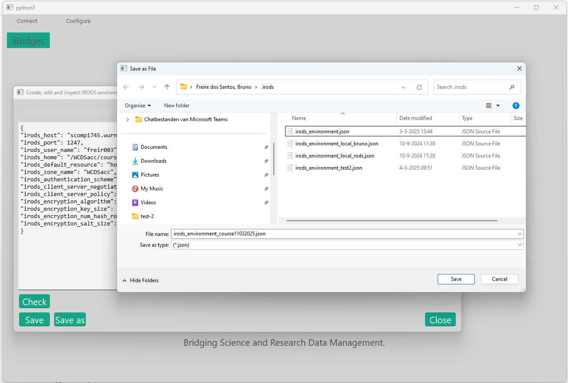Go up one folder level

pos(167,87)
